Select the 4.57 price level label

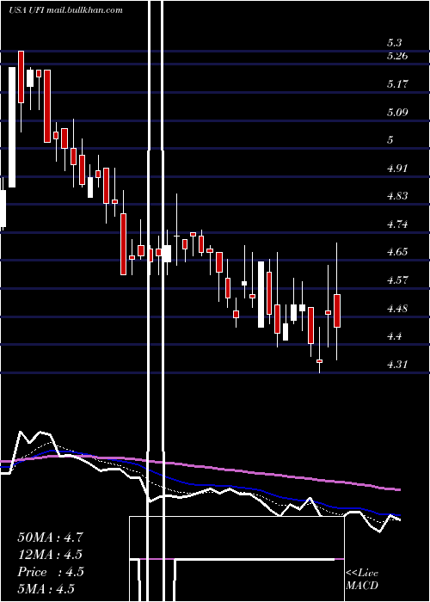[397, 280]
